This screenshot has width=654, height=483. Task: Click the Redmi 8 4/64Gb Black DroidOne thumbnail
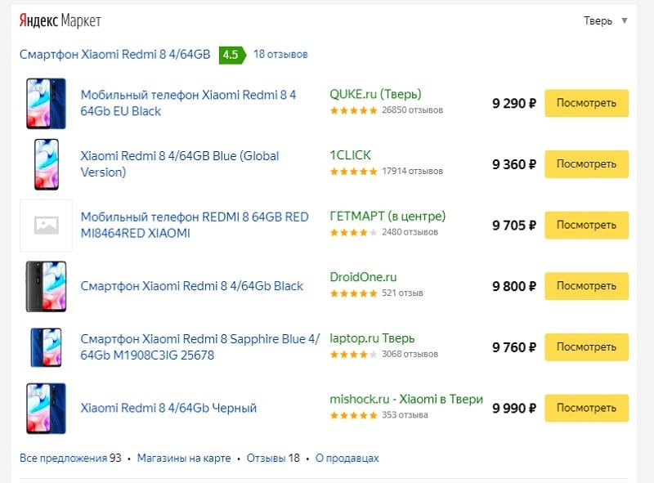pyautogui.click(x=46, y=286)
